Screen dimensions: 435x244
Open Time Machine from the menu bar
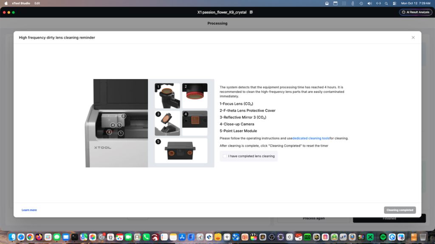coord(361,3)
